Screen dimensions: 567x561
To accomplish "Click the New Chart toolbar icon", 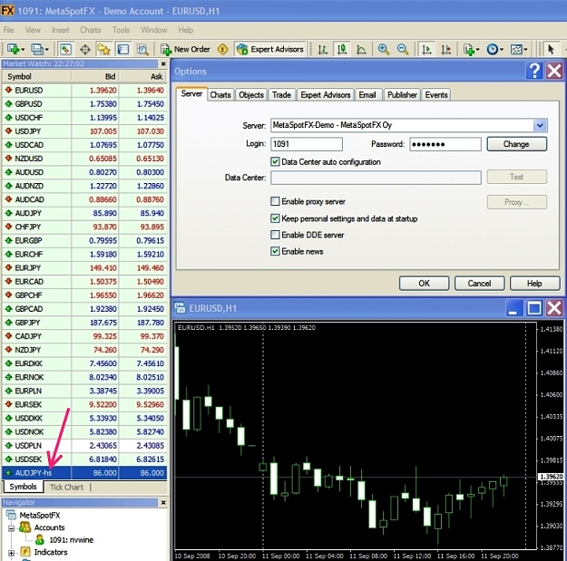I will click(13, 49).
